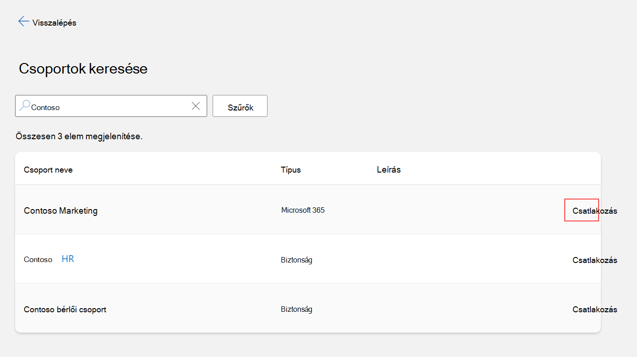This screenshot has height=357, width=637.
Task: Open the HR group link
Action: pos(68,259)
